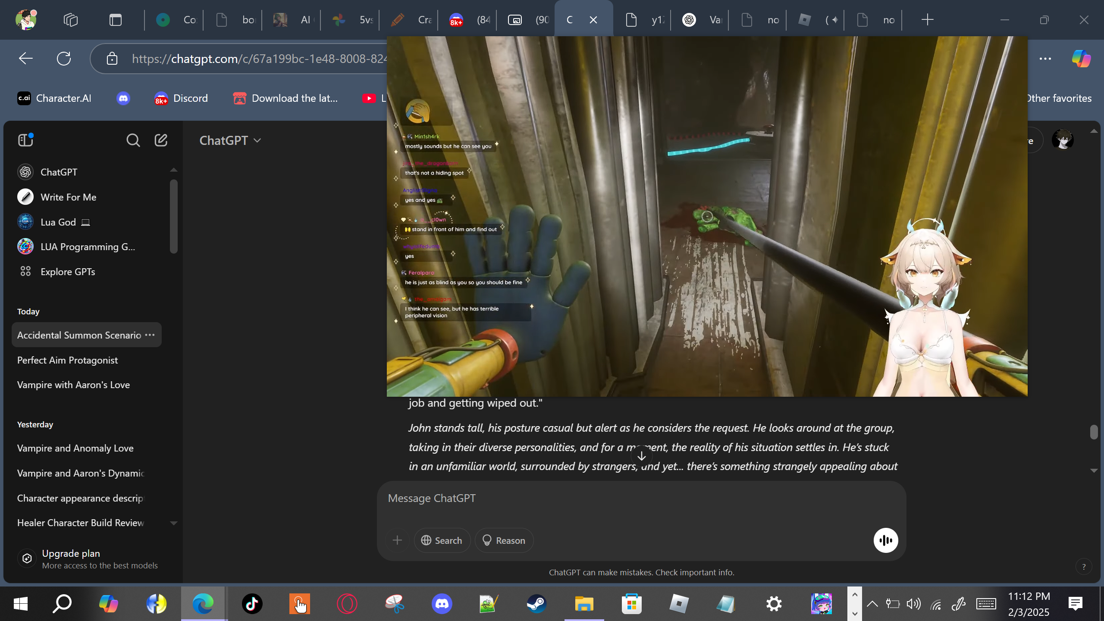Switch to the y12 browser tab
1104x621 pixels.
(x=643, y=20)
